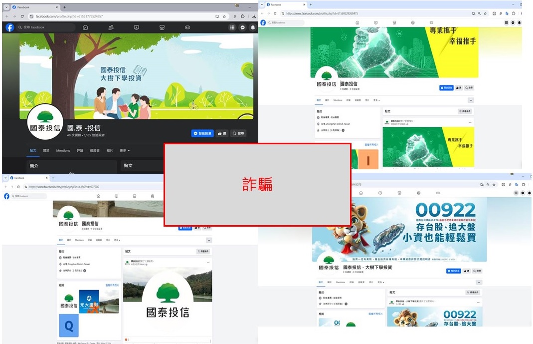Open grid menu icon in 00922 Facebook window

pos(516,193)
